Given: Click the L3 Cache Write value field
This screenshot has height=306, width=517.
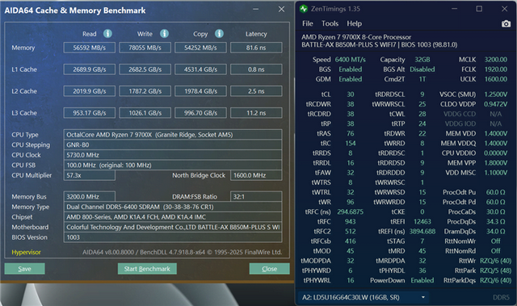Looking at the screenshot, I should (145, 113).
